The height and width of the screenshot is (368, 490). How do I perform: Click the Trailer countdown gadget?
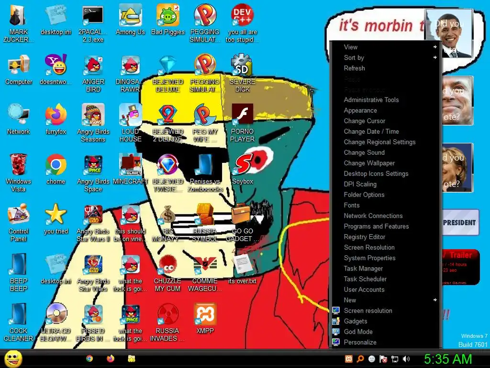(x=460, y=267)
